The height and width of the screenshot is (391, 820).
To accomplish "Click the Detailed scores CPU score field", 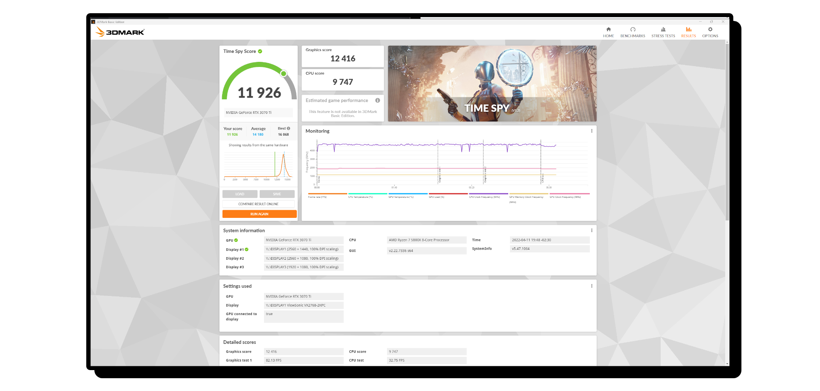I will pyautogui.click(x=427, y=352).
